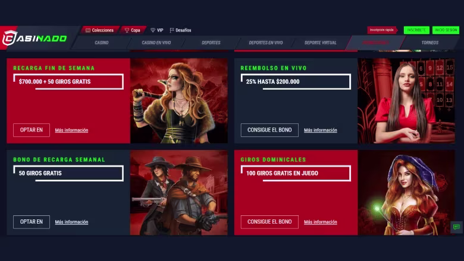Open Desafíos flag icon section
Viewport: 464px width, 261px height.
coord(172,30)
